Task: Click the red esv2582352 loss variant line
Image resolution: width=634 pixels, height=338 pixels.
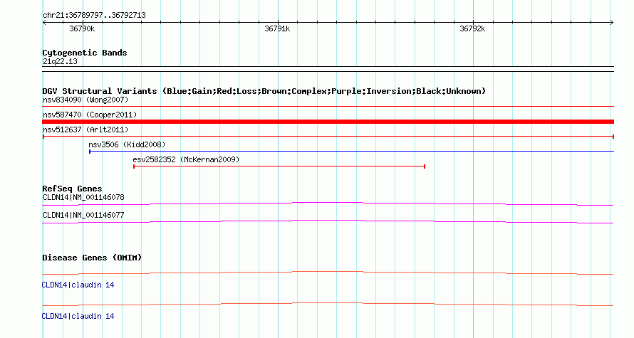Action: (279, 167)
